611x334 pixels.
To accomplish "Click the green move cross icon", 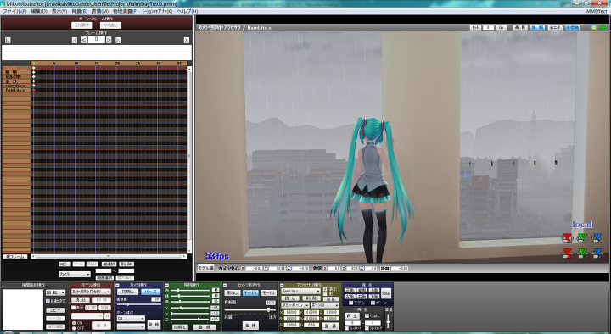I will pyautogui.click(x=603, y=28).
